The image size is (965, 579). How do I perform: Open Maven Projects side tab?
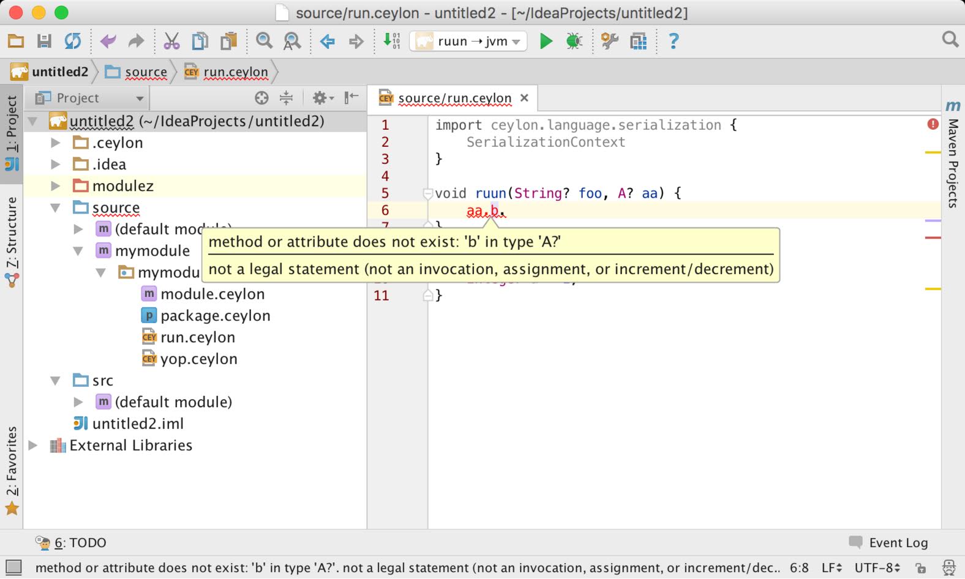953,154
